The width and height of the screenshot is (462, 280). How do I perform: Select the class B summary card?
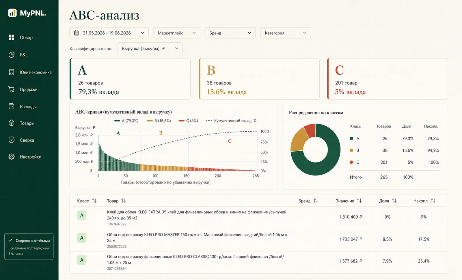(259, 79)
